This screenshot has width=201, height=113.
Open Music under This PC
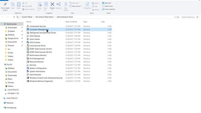coord(10,79)
